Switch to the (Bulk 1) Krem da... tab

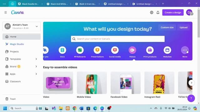pos(87,4)
